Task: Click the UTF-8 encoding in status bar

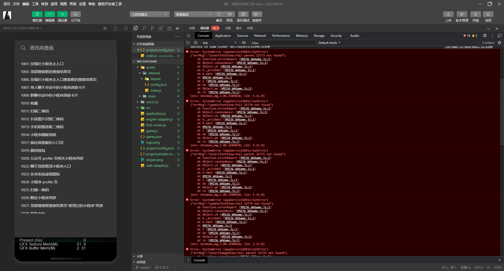Action: pyautogui.click(x=479, y=267)
